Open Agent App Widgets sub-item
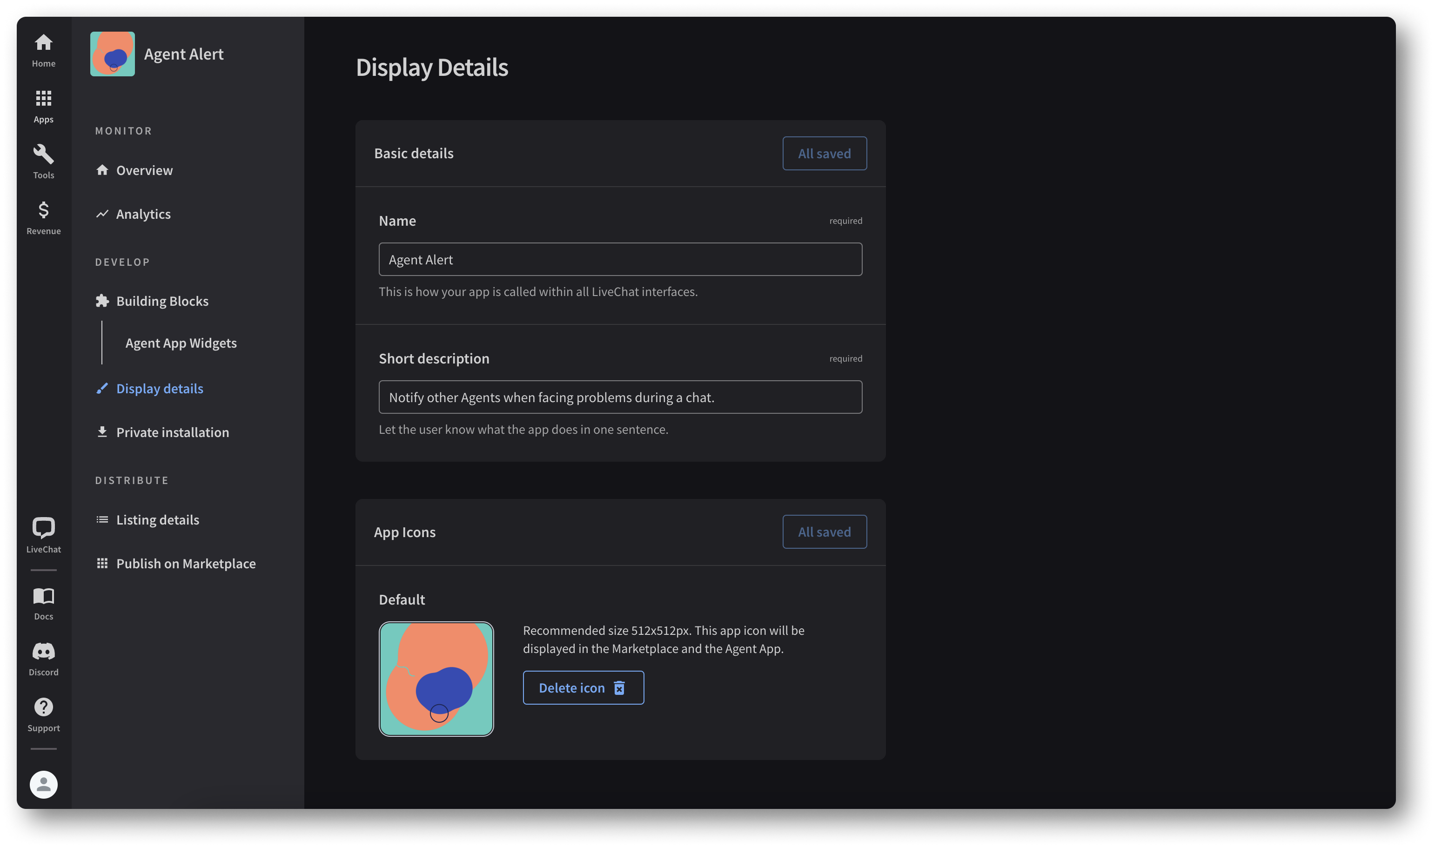 click(181, 343)
